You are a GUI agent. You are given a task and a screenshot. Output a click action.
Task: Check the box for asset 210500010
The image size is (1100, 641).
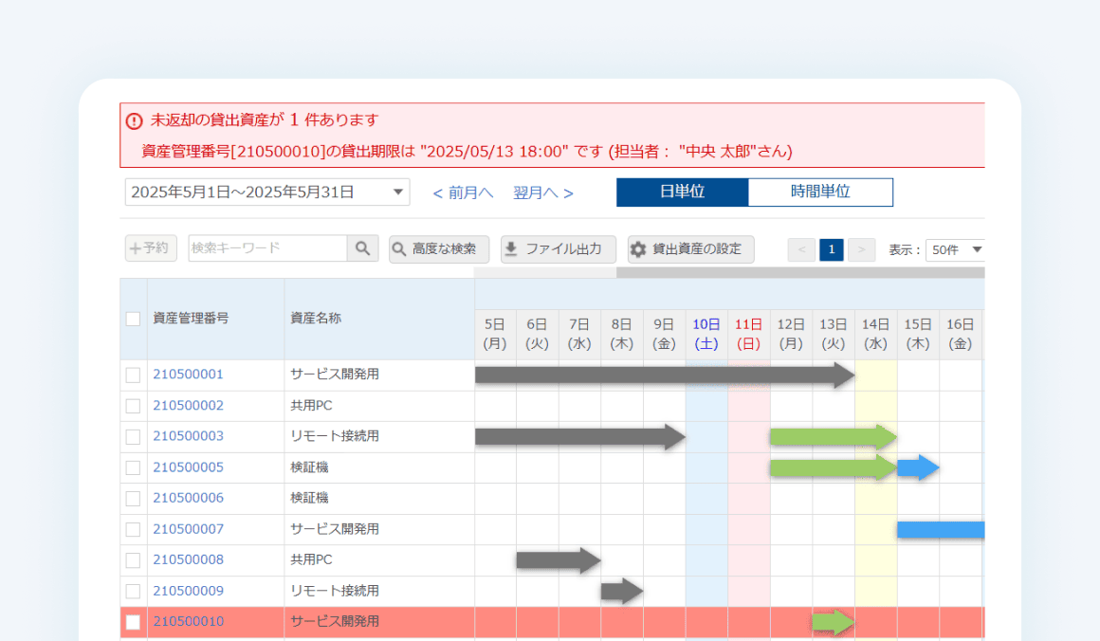(133, 622)
